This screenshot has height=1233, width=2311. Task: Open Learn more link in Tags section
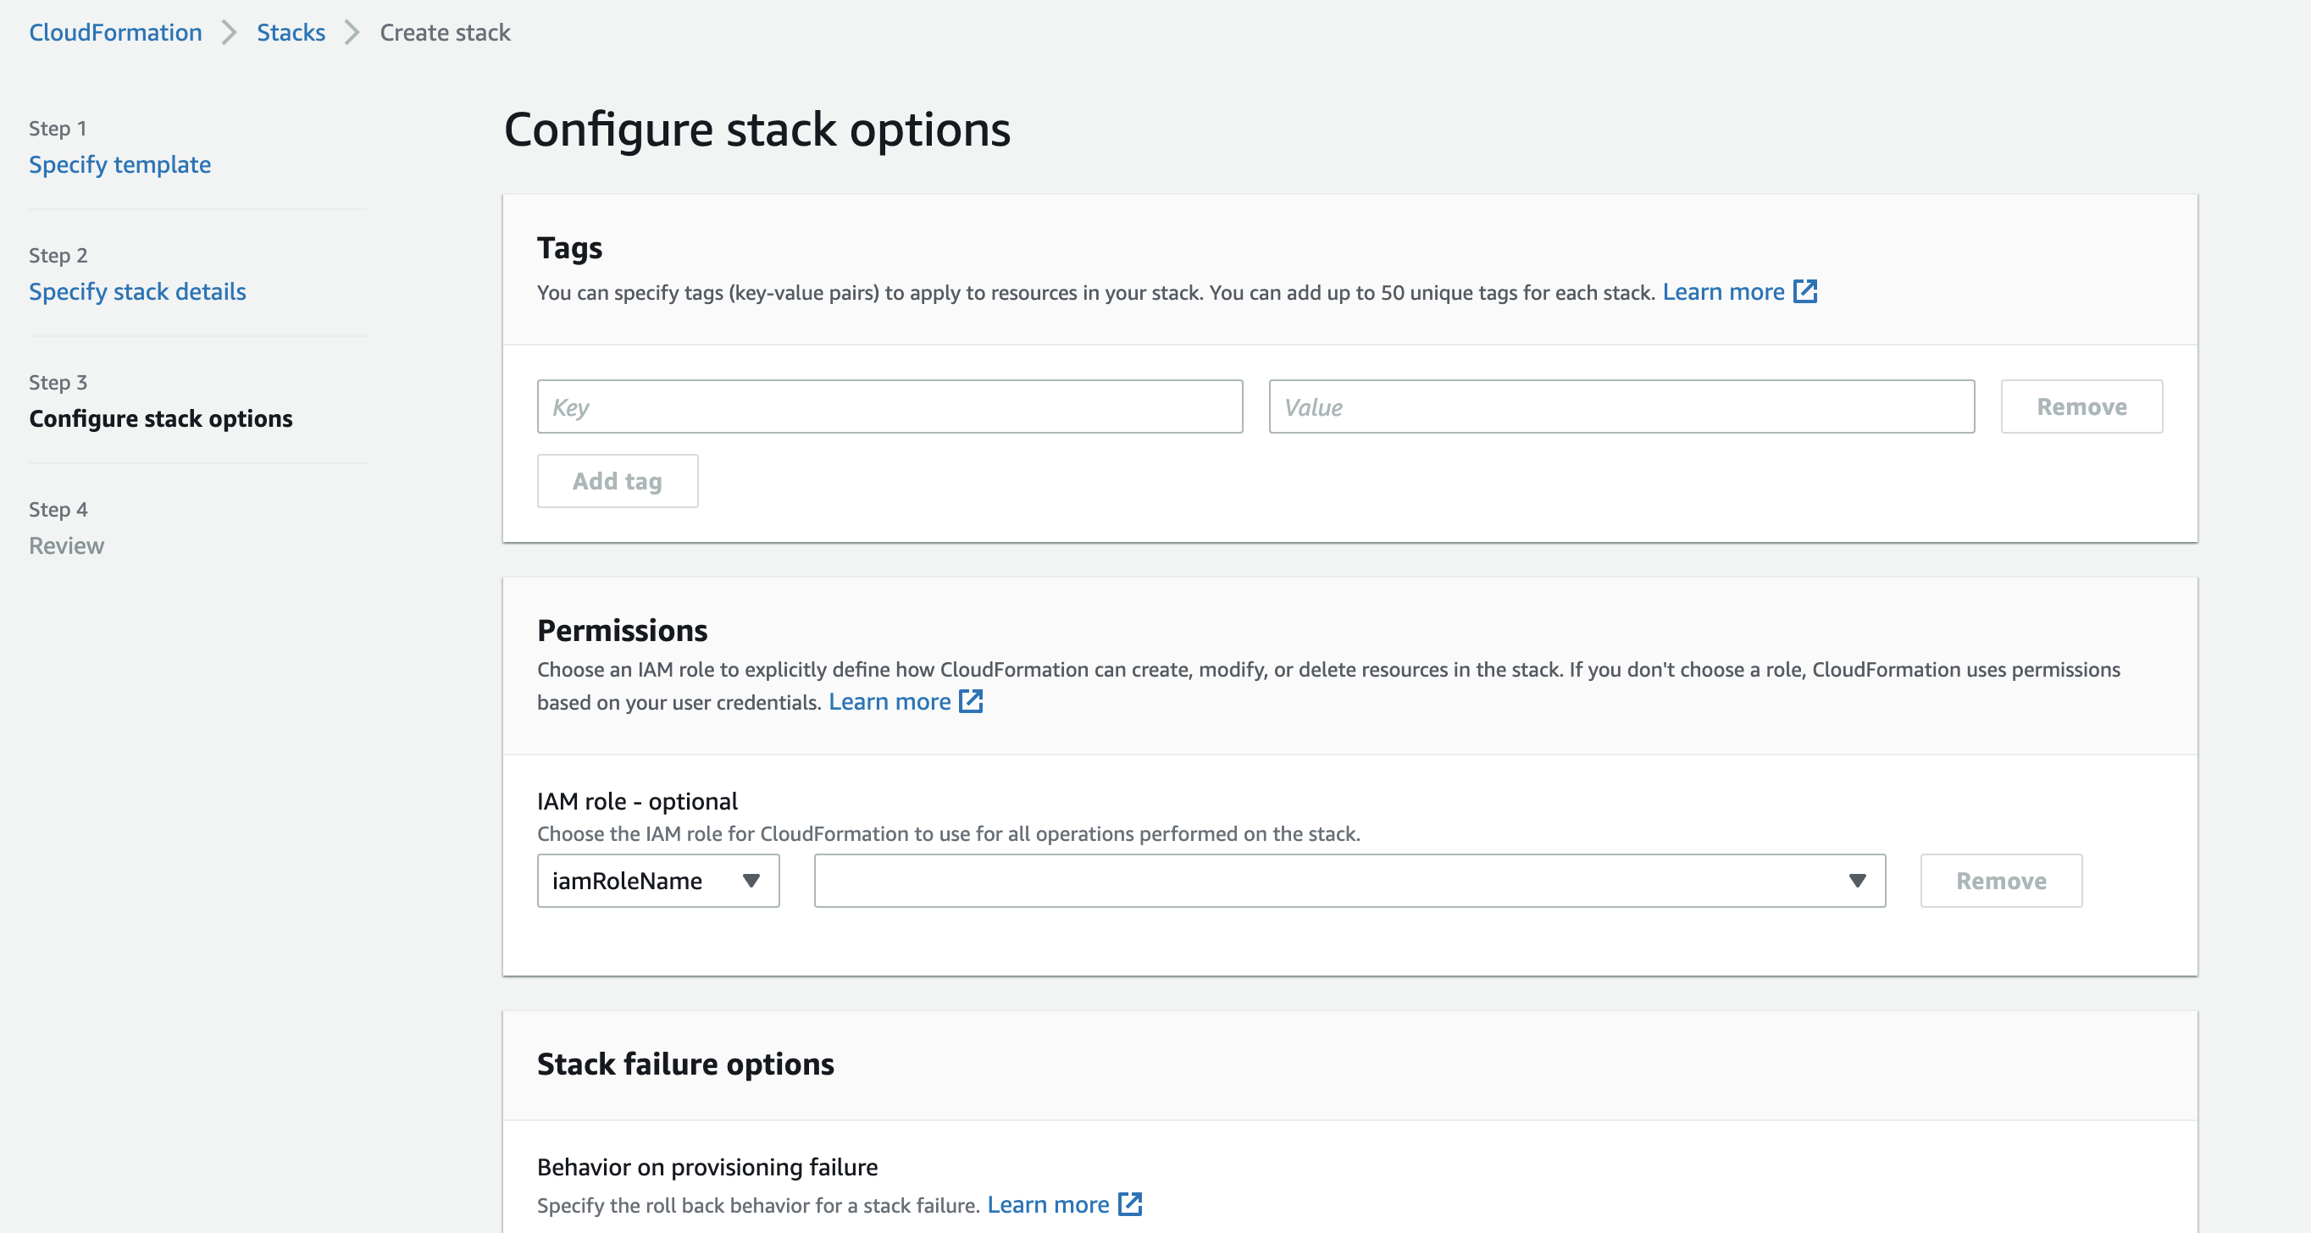(x=1723, y=291)
